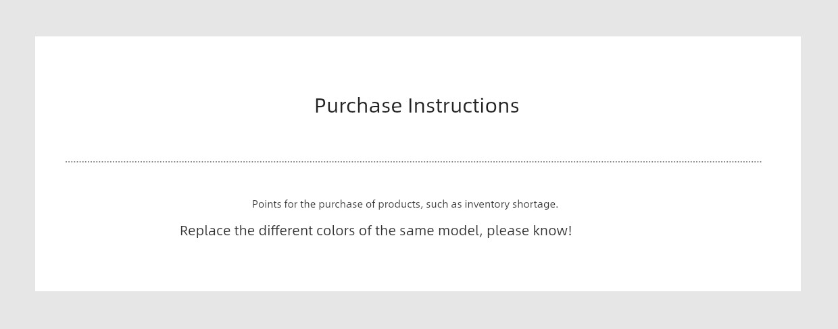The width and height of the screenshot is (838, 329).
Task: Select the word "products," in the small text
Action: pos(400,204)
